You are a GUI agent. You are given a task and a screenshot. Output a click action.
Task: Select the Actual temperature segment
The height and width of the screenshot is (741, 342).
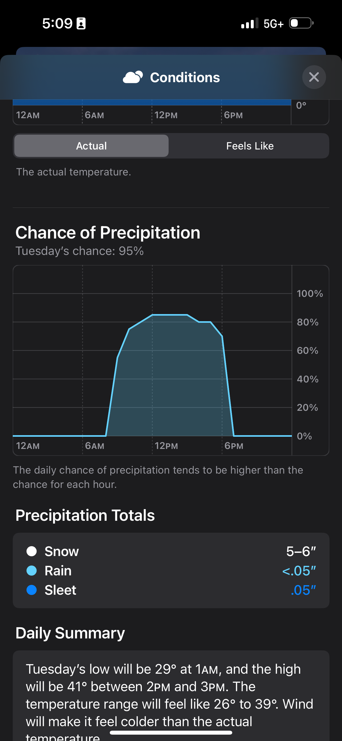click(x=91, y=146)
